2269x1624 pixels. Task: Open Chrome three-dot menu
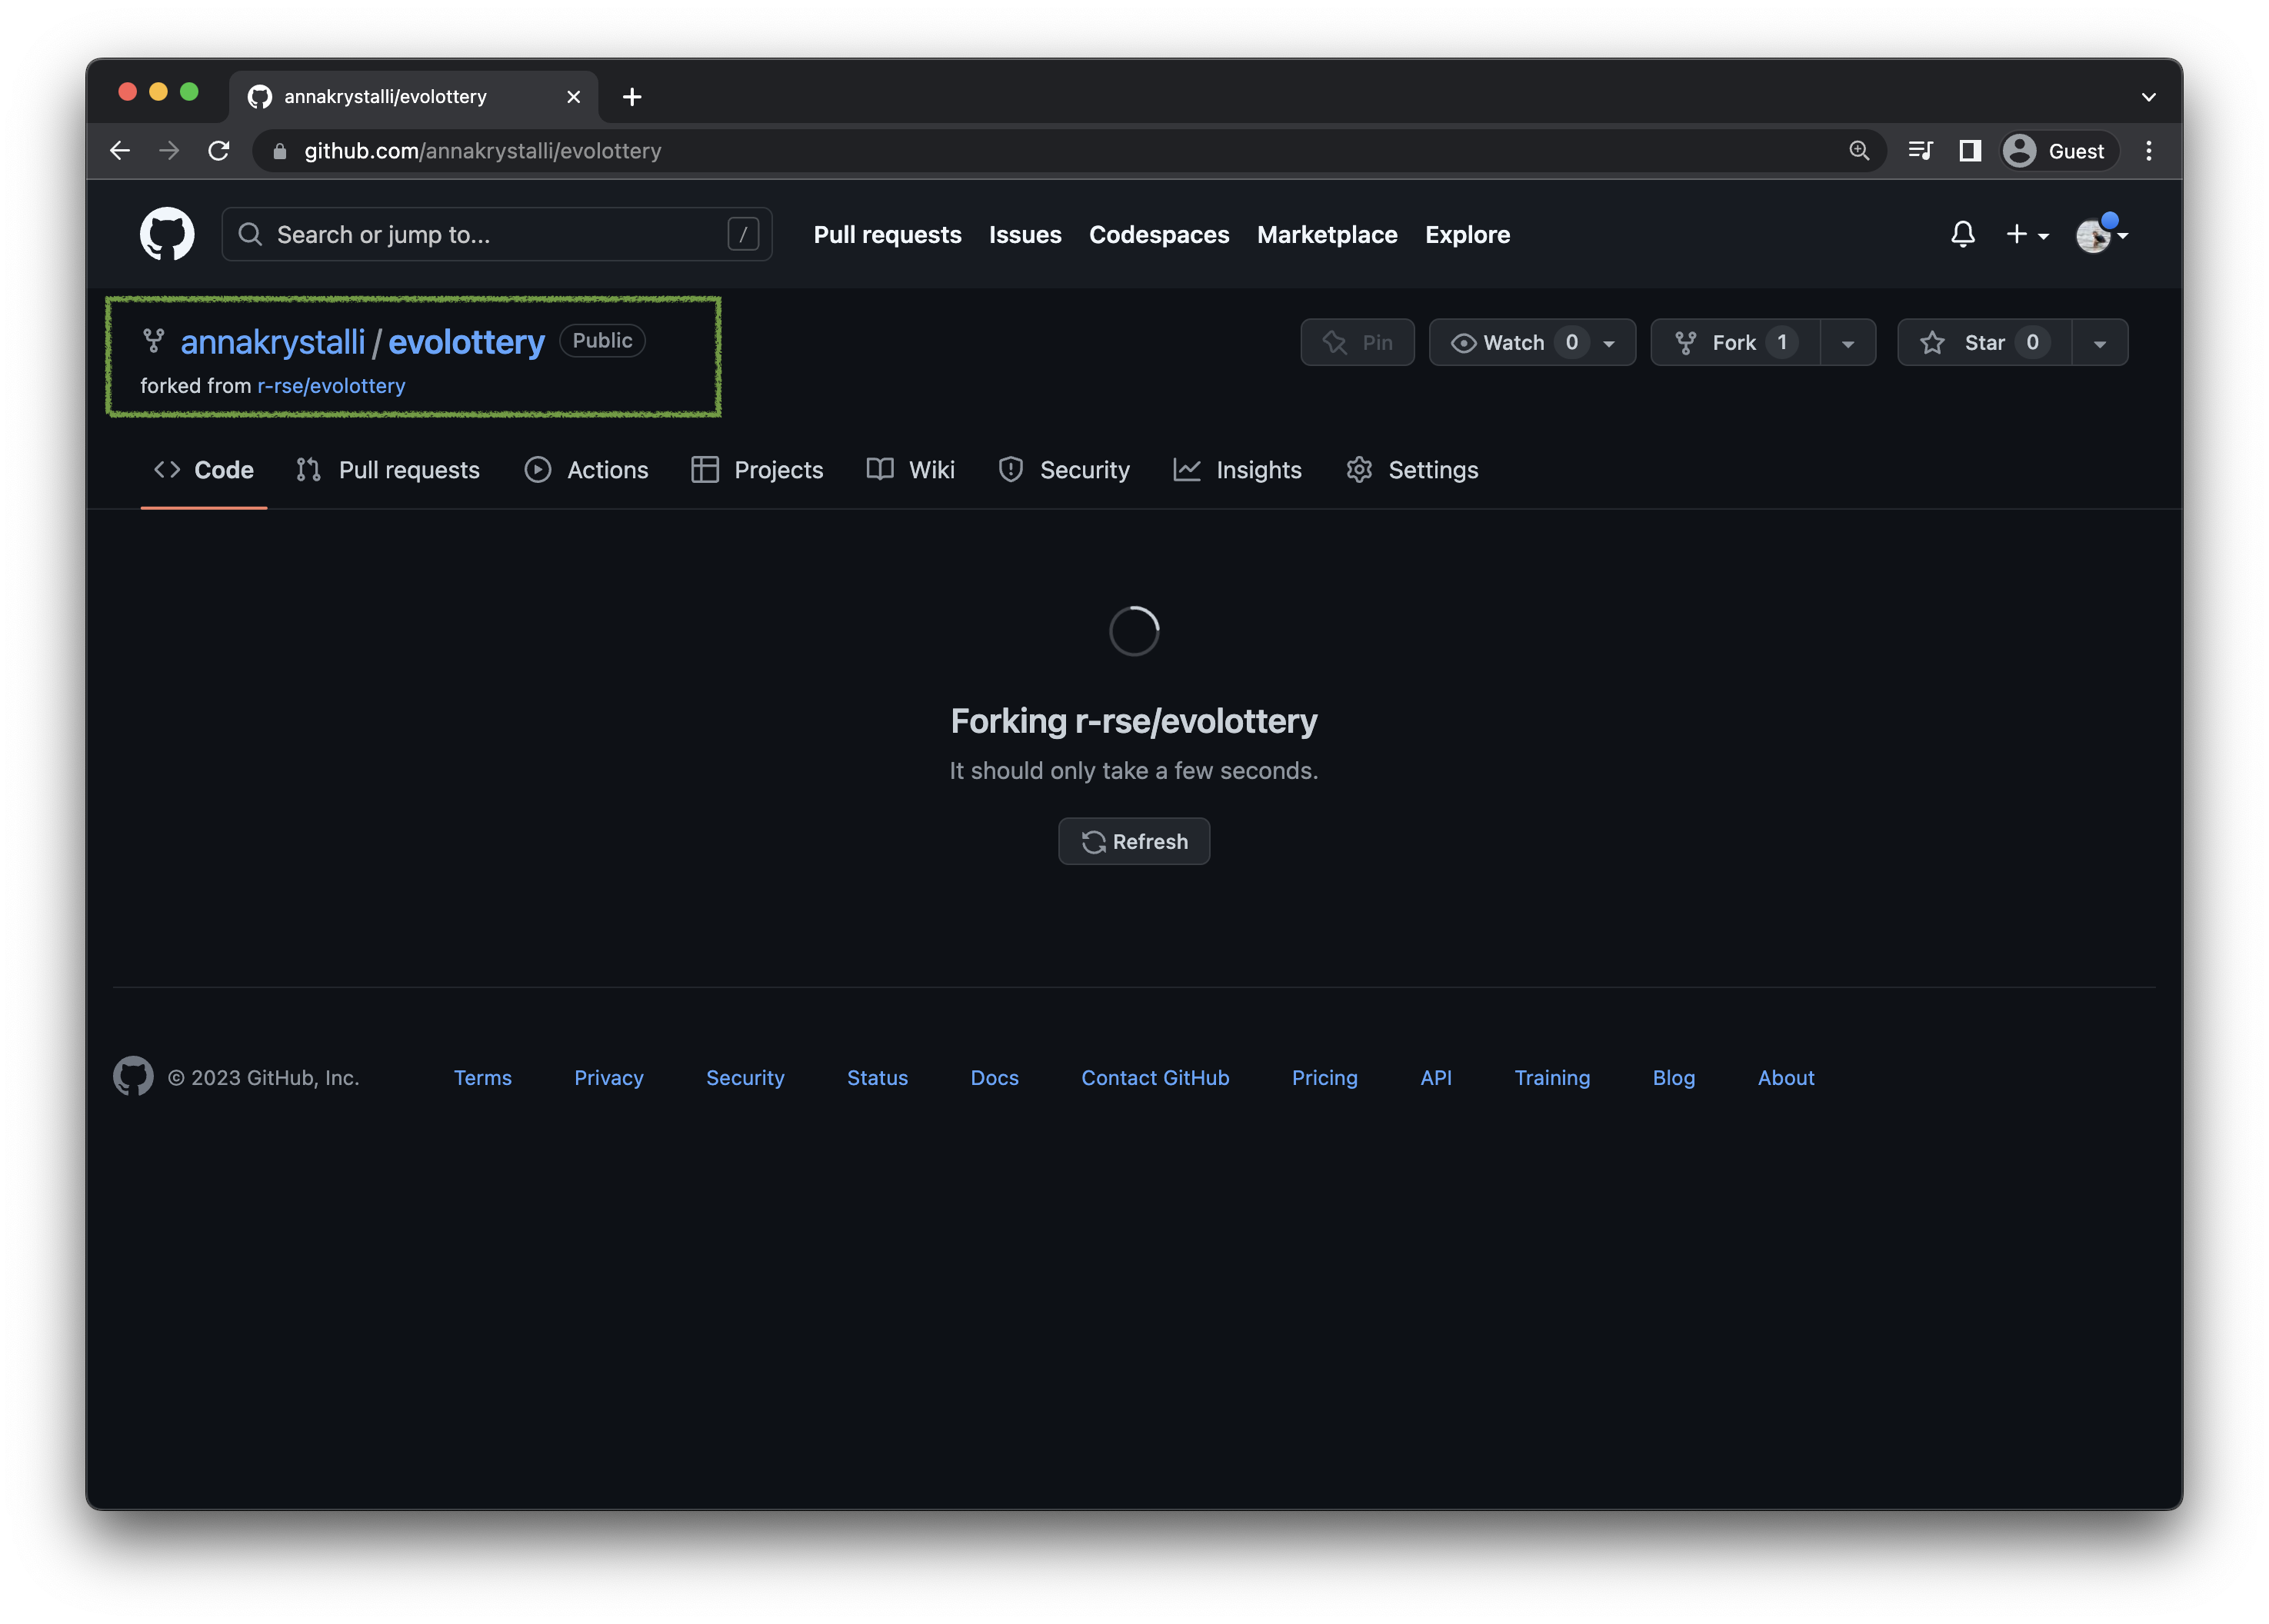(x=2148, y=151)
